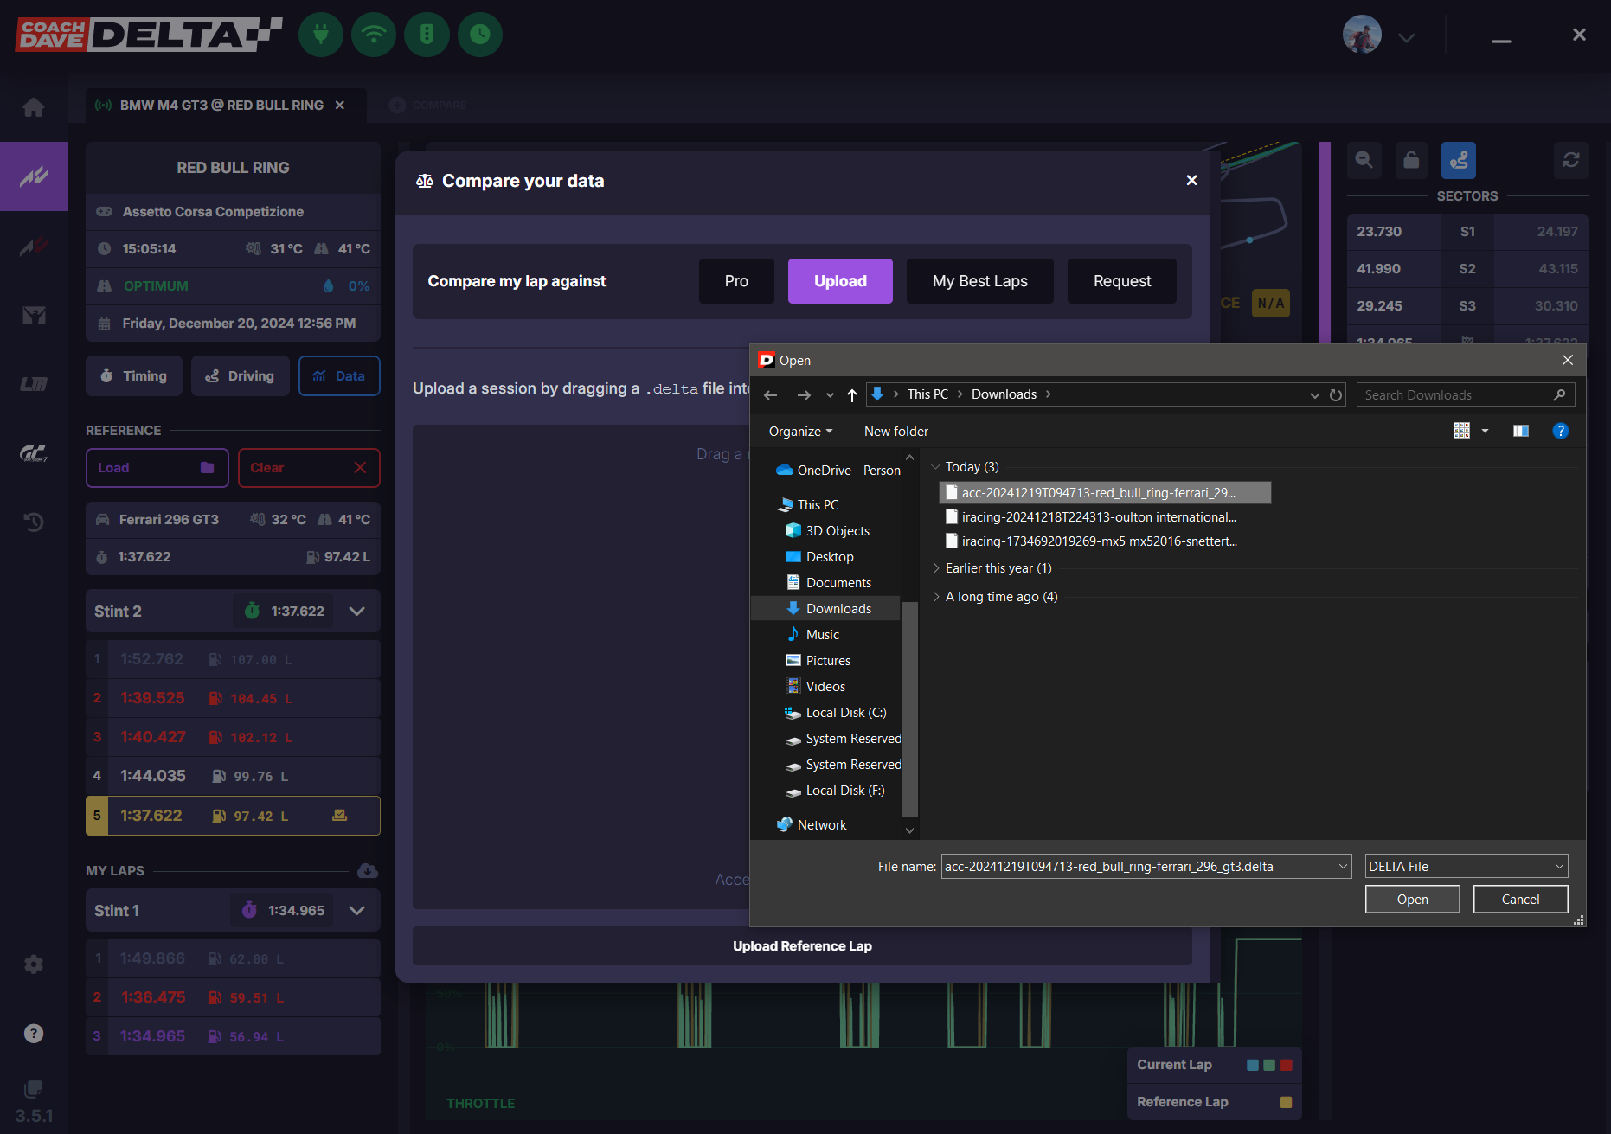Click the Upload Reference Lap button
Viewport: 1611px width, 1134px height.
click(802, 946)
